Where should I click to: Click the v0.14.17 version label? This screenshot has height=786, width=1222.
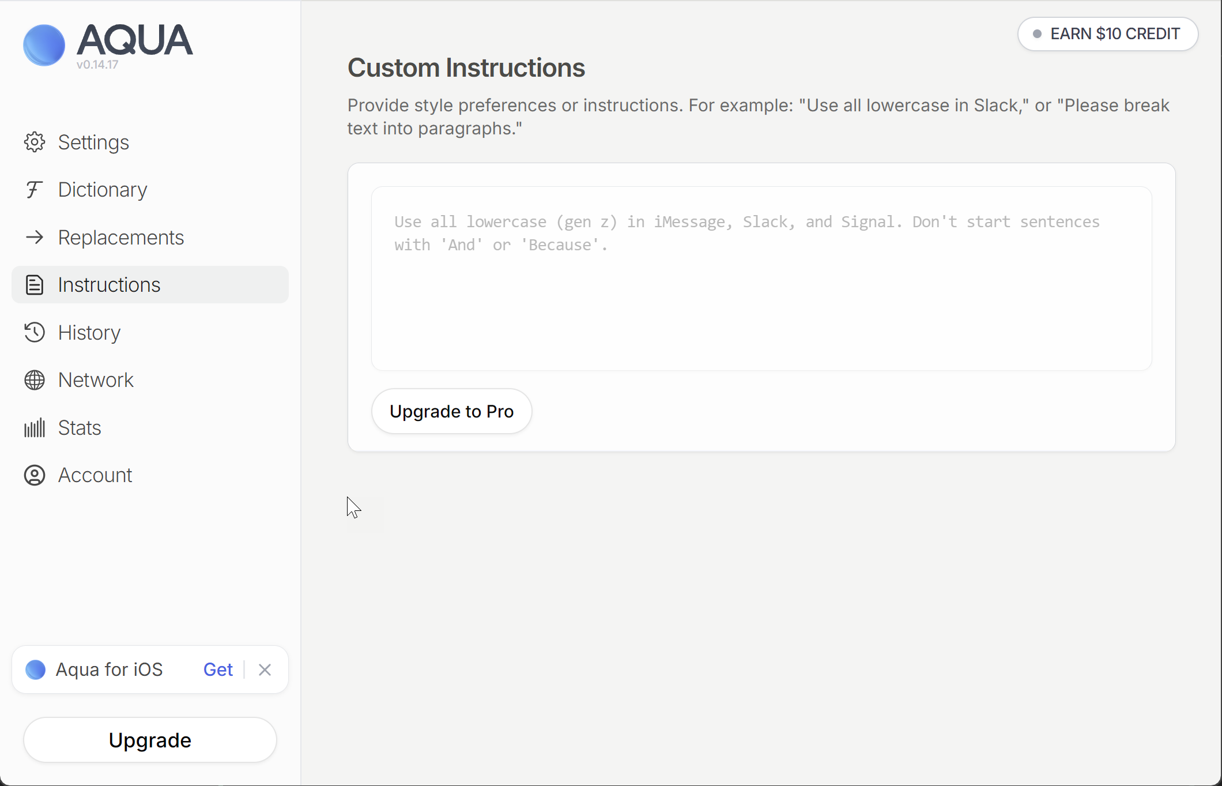97,65
